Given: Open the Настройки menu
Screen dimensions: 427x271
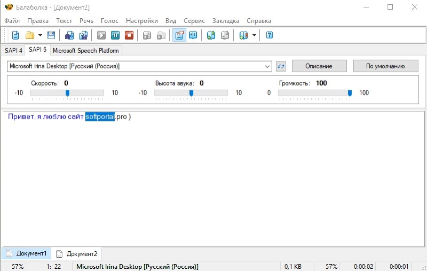Looking at the screenshot, I should 142,21.
